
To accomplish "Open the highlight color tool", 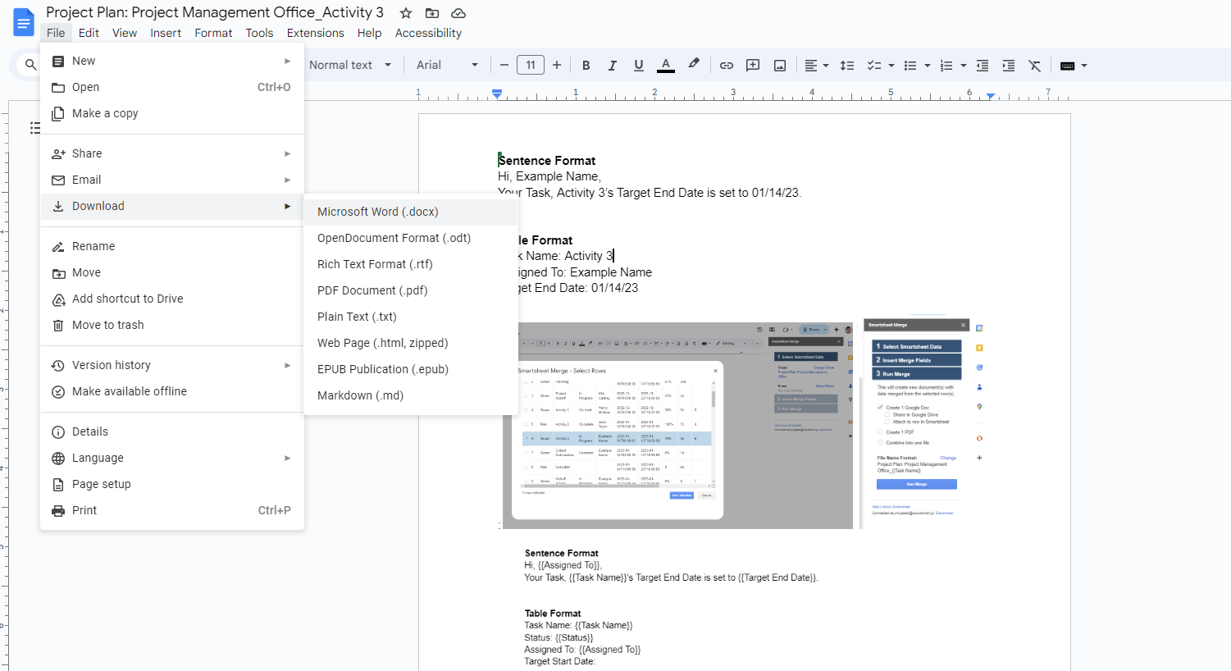I will (694, 65).
